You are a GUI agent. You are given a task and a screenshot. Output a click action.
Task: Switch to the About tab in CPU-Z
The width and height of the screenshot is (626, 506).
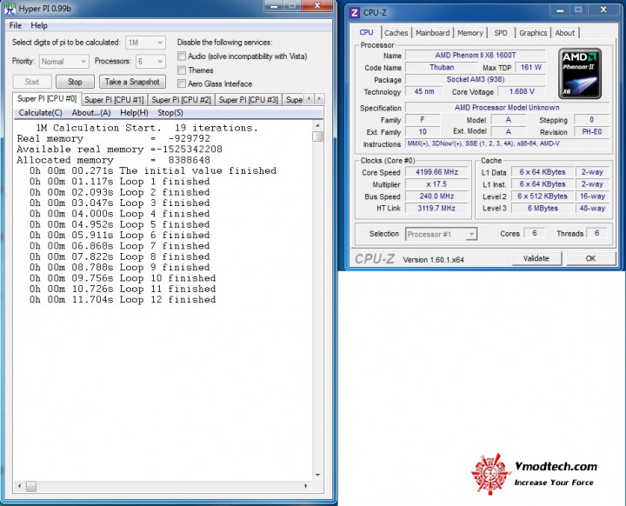(565, 33)
